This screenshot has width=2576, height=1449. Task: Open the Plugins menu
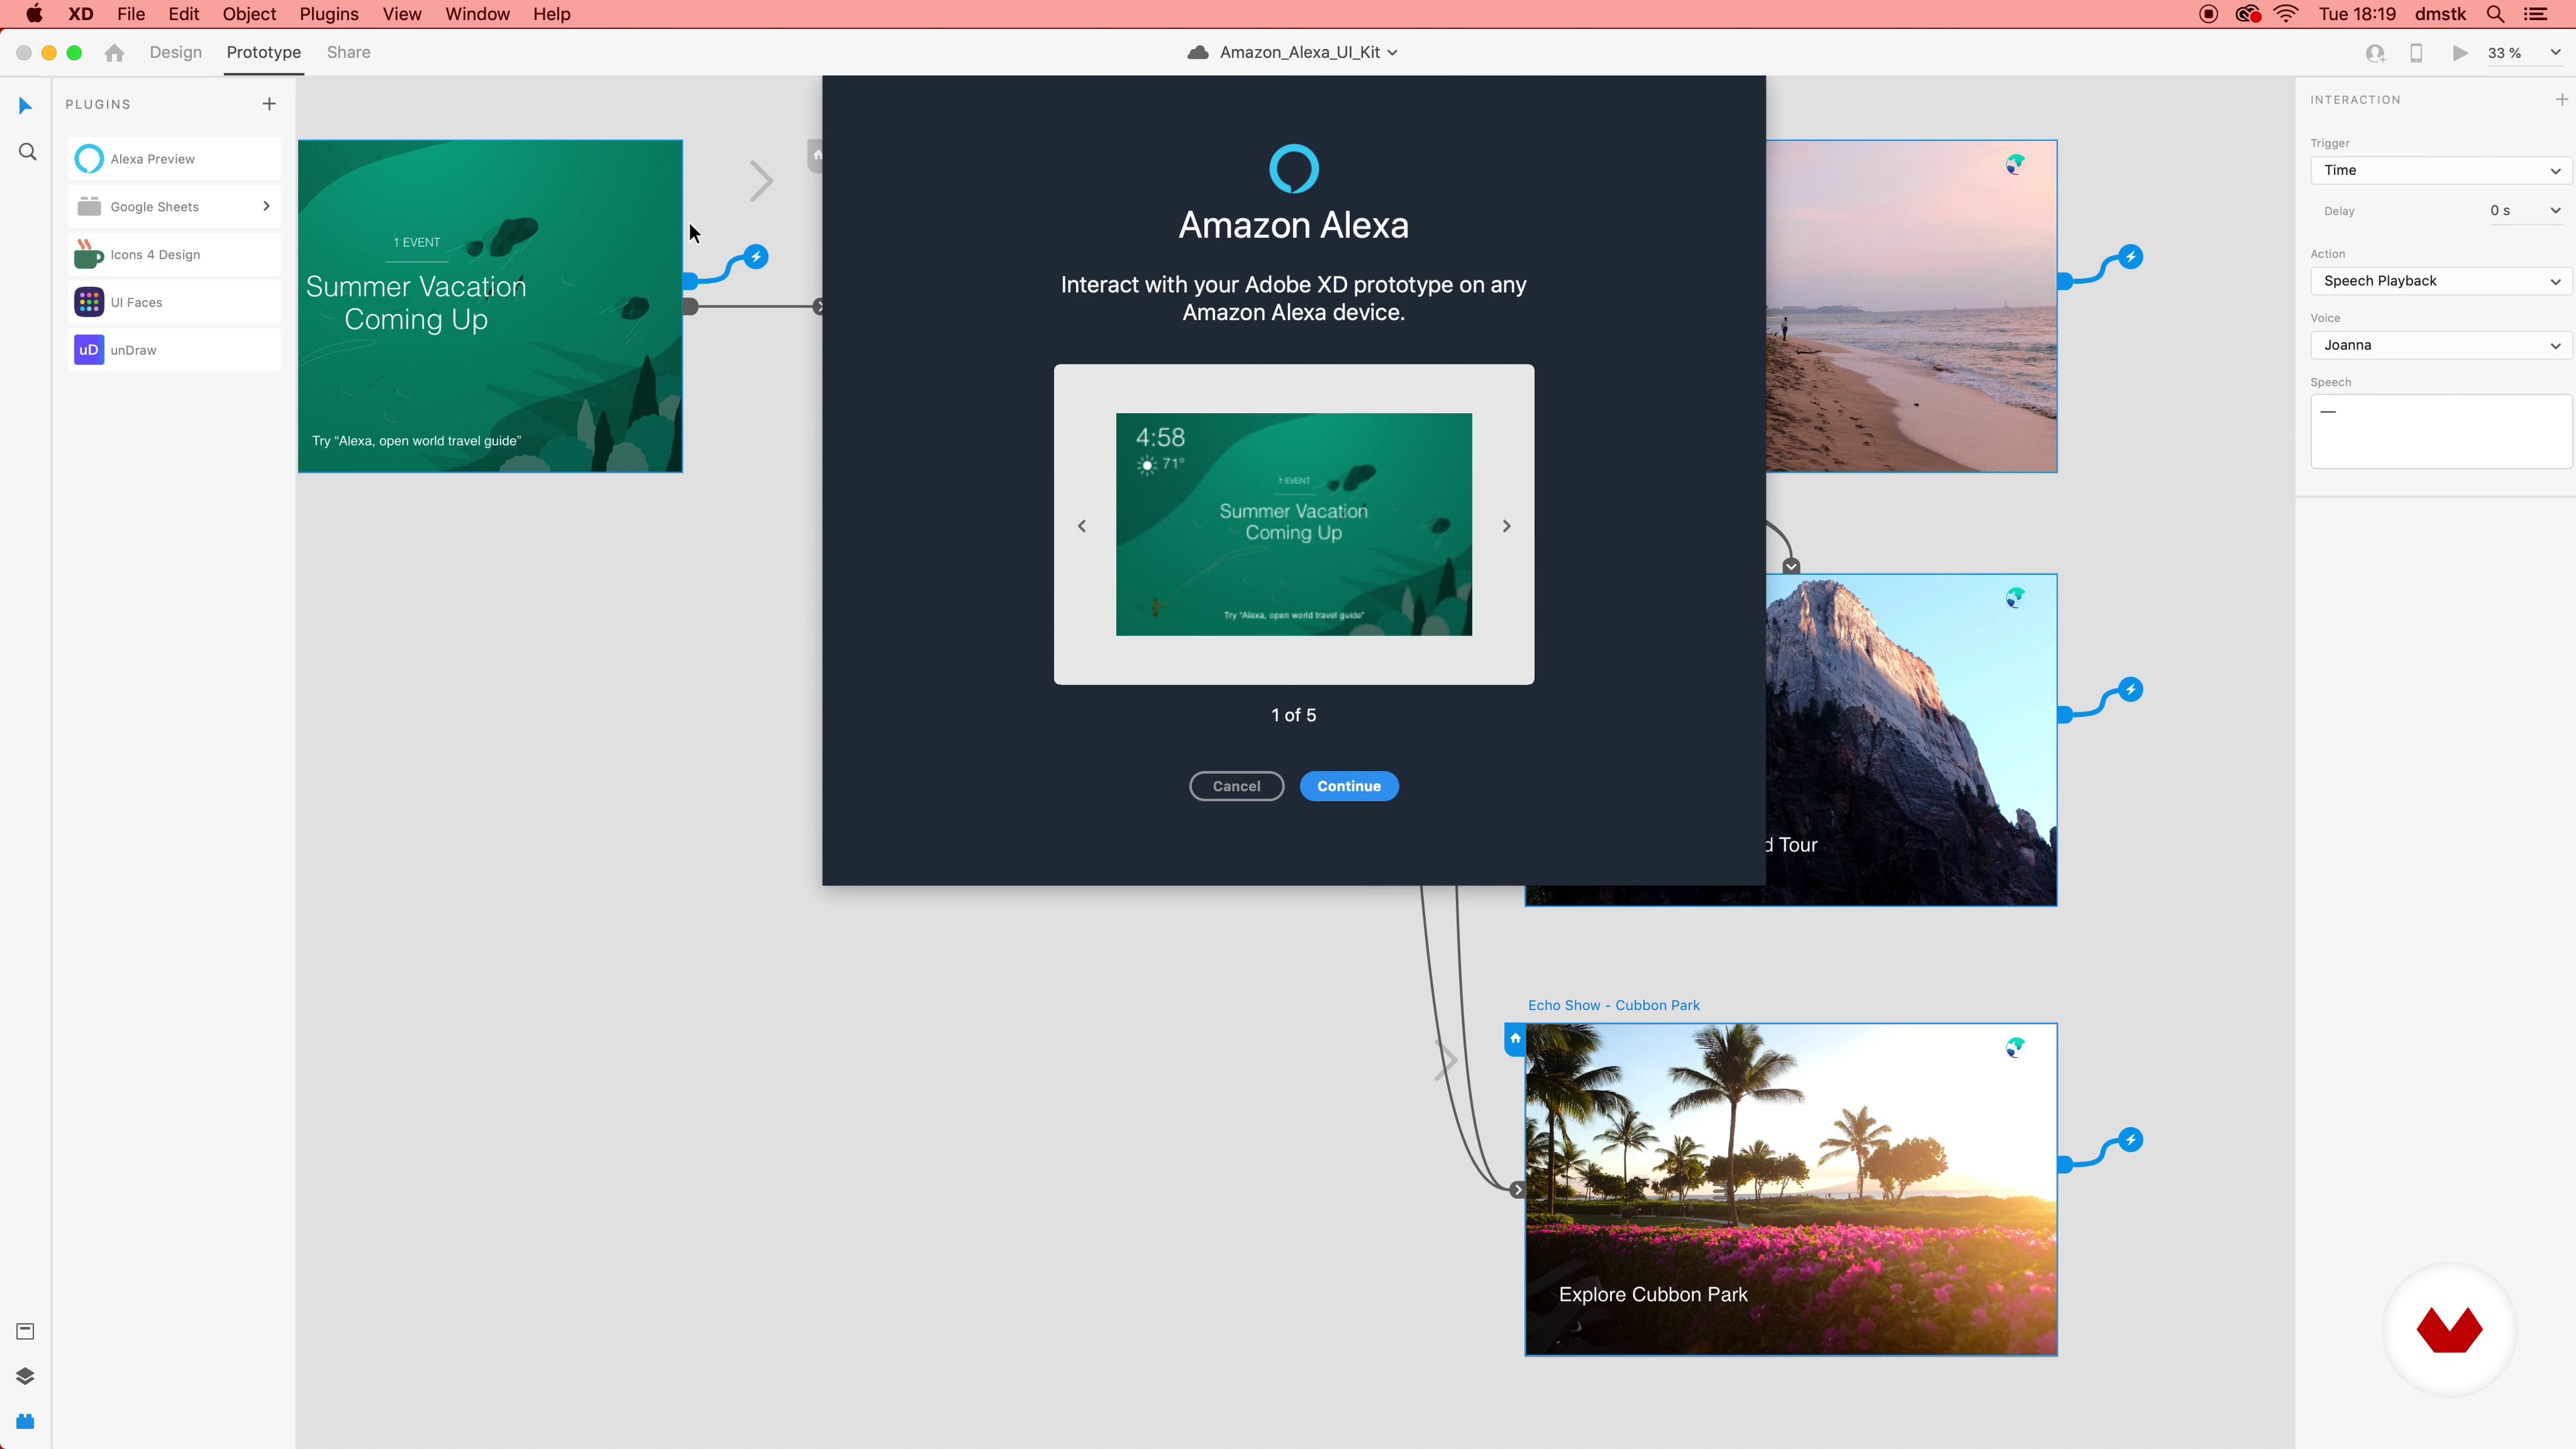[x=329, y=14]
